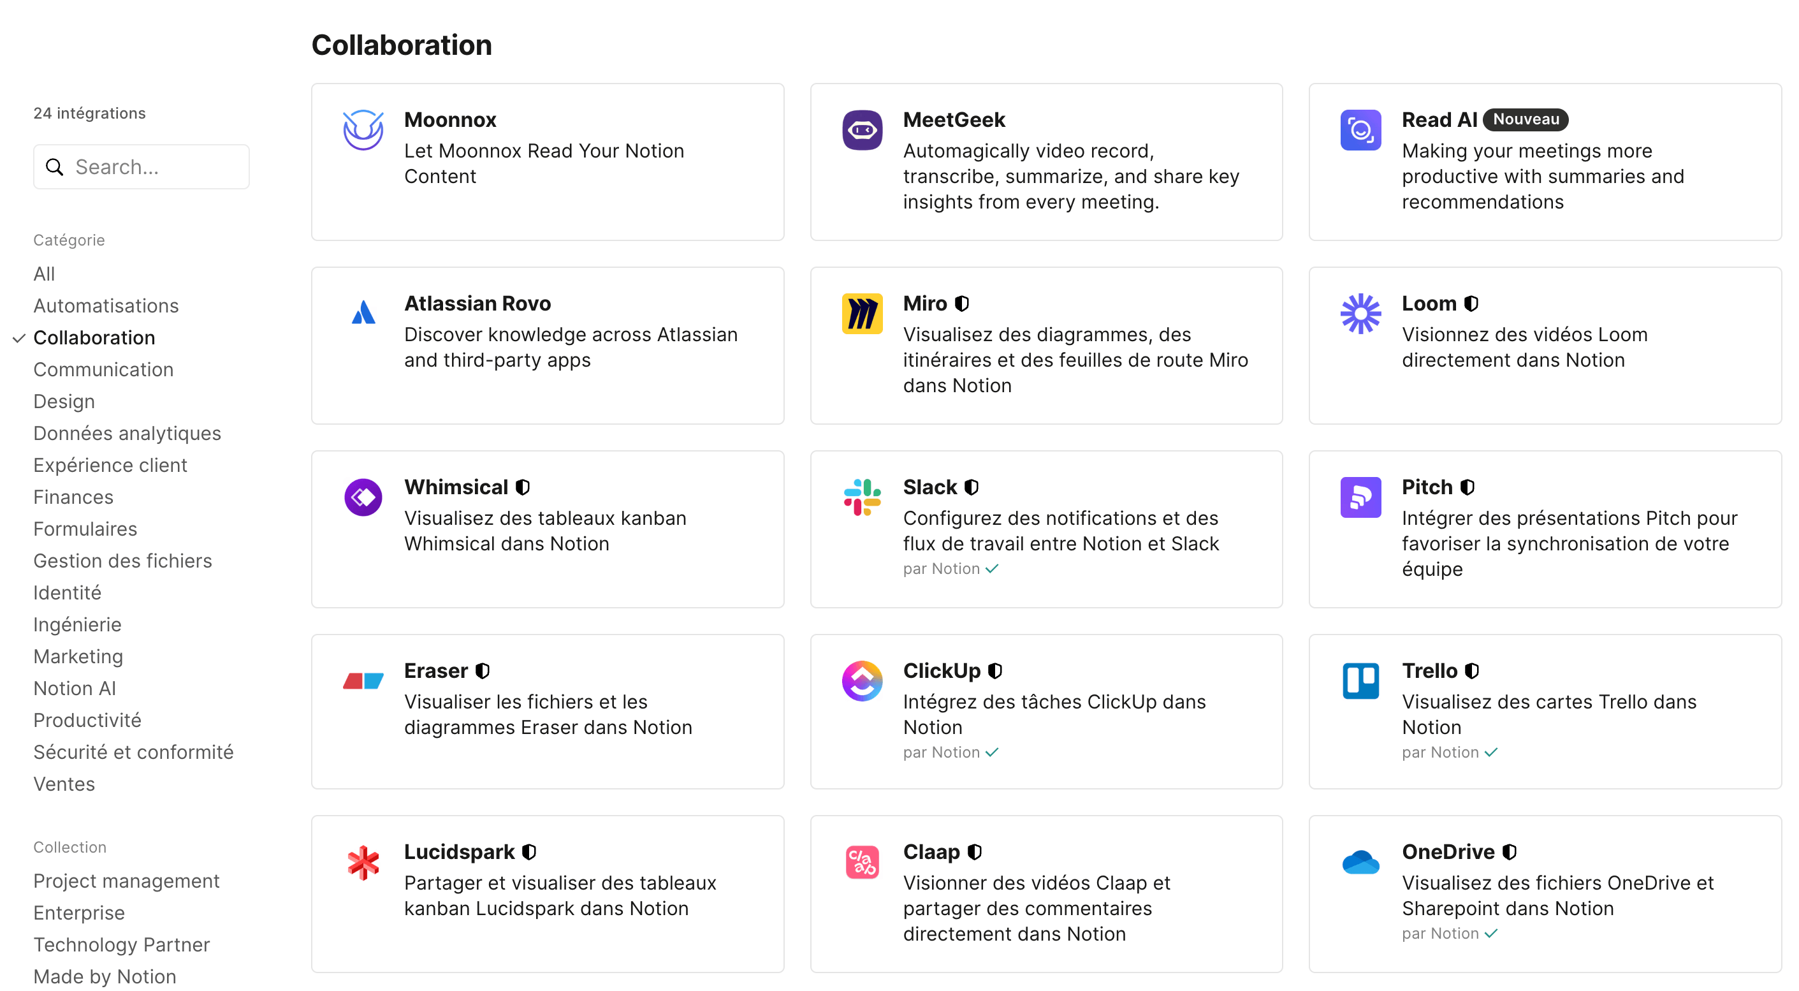
Task: Click the ClickUp logo icon
Action: (x=862, y=681)
